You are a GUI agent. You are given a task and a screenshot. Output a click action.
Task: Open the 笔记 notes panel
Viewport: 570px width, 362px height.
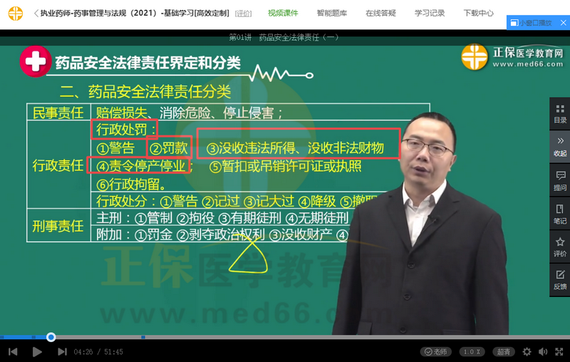pos(559,214)
